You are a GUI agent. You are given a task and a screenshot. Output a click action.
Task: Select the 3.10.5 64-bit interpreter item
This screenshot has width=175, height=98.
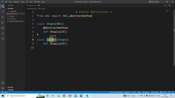tap(154, 92)
